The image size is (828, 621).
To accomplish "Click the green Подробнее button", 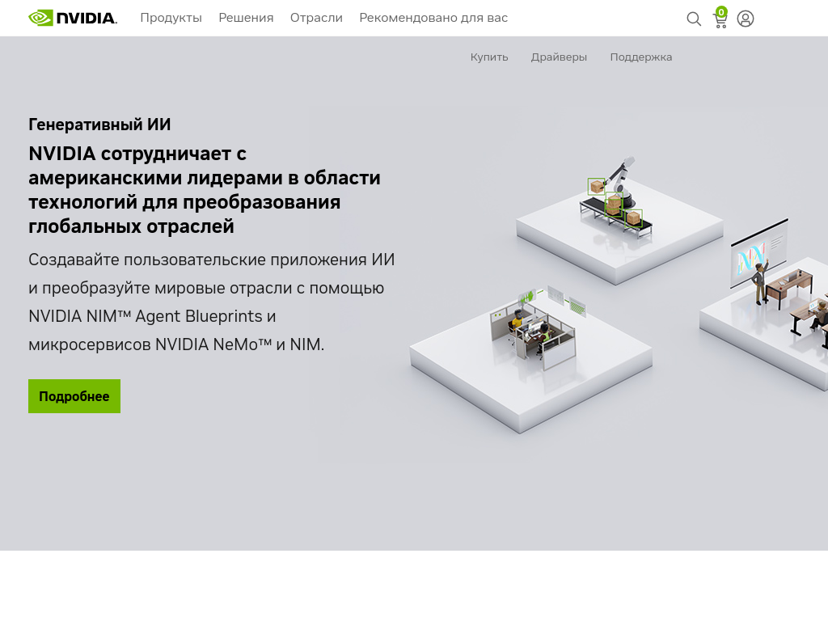I will (74, 396).
